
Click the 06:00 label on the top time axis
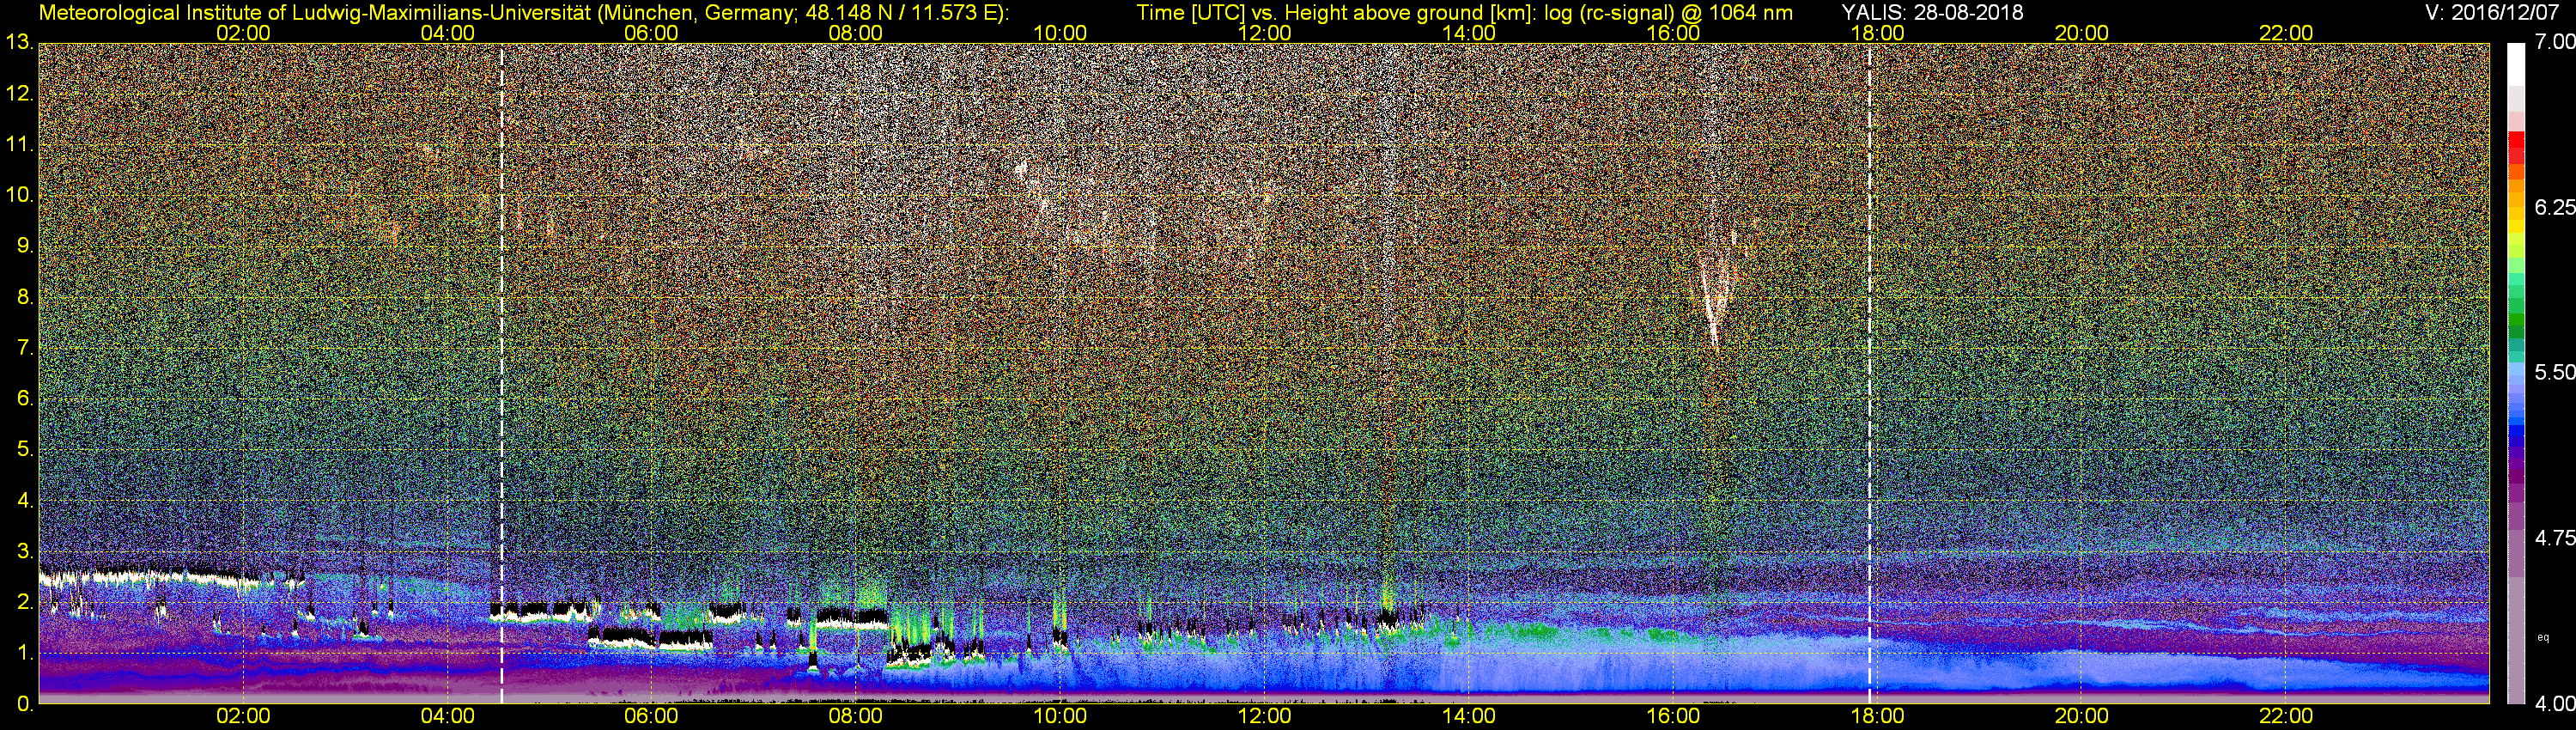coord(651,33)
